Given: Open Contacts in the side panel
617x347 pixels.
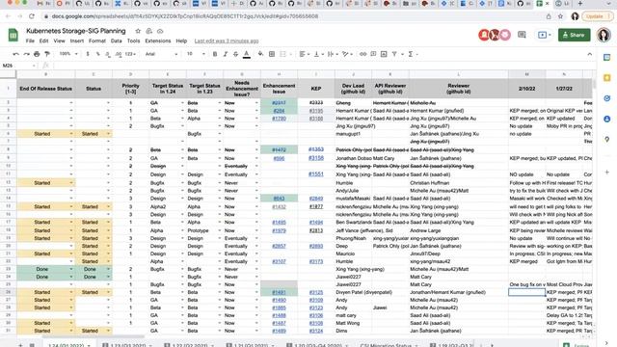Looking at the screenshot, I should [x=606, y=119].
